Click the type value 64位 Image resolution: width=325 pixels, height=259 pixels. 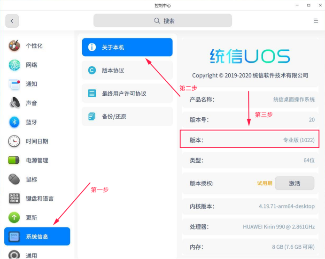309,160
